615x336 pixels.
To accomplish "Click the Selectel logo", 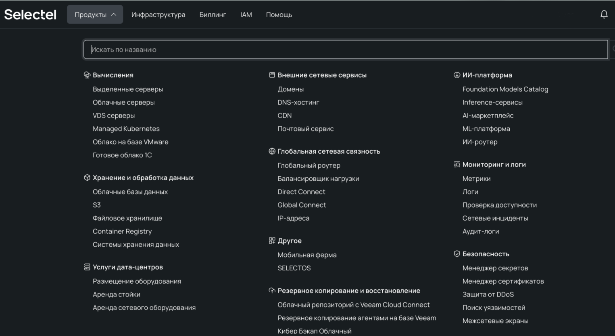I will click(30, 14).
